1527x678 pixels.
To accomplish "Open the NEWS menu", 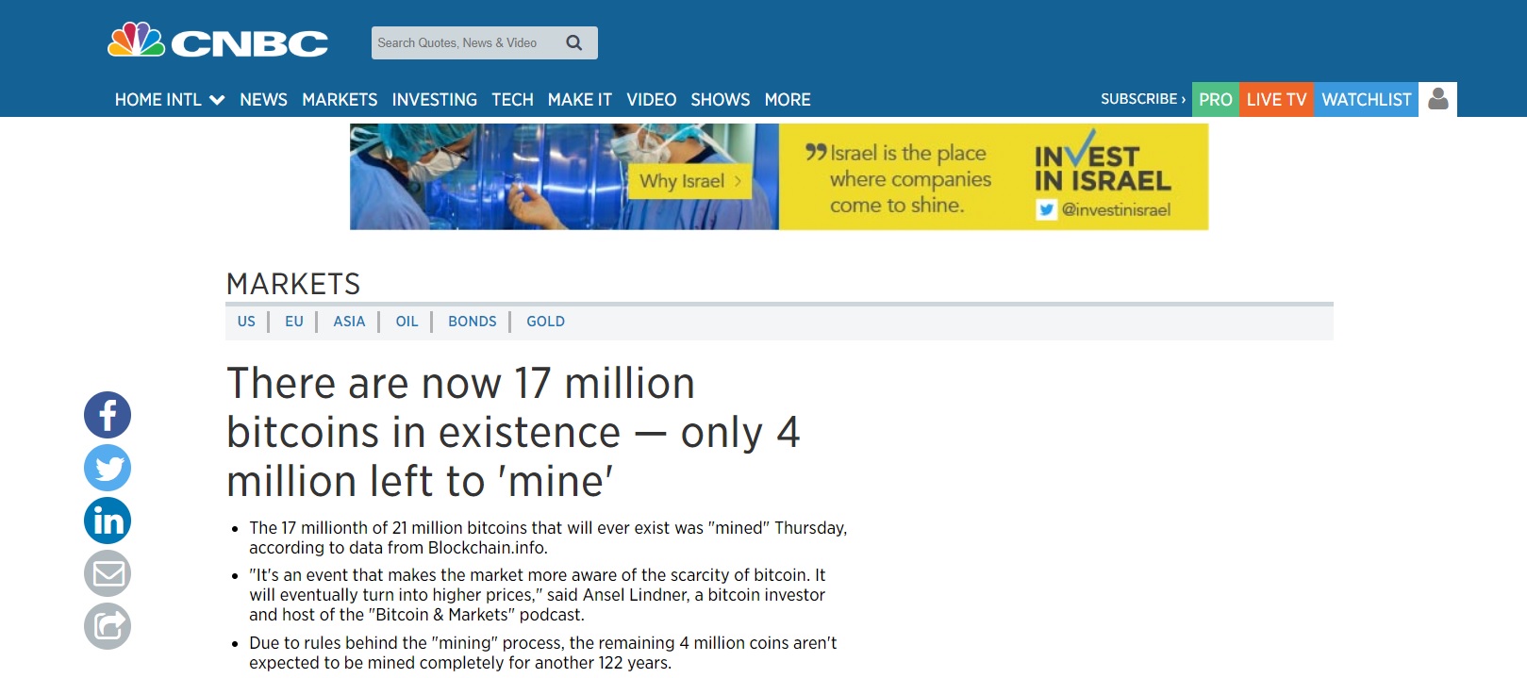I will click(263, 99).
